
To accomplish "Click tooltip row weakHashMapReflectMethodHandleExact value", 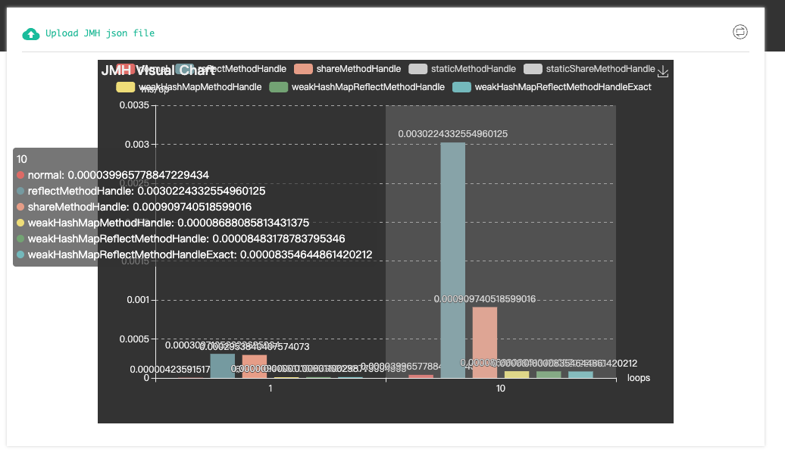I will click(x=306, y=254).
